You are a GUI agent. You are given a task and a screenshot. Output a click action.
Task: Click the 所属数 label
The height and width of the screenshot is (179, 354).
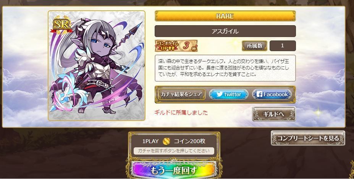[254, 46]
